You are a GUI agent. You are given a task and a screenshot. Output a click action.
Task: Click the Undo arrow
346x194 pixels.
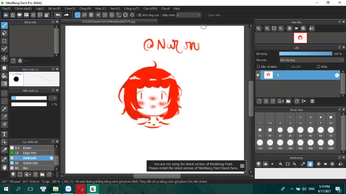click(58, 15)
